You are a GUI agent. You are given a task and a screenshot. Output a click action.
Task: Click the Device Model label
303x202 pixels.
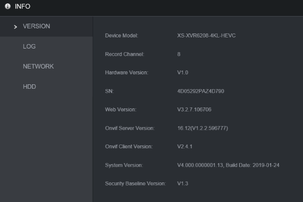122,36
